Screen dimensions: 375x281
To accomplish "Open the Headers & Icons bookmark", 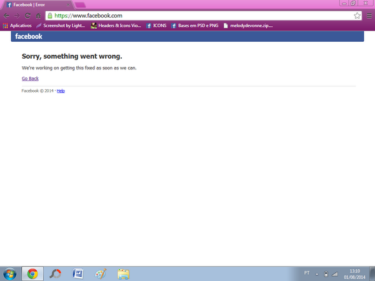I will click(x=116, y=26).
